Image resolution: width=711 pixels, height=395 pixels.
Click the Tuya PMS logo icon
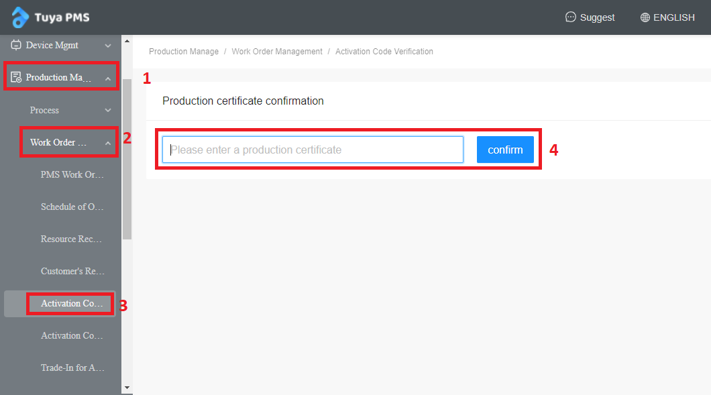20,17
